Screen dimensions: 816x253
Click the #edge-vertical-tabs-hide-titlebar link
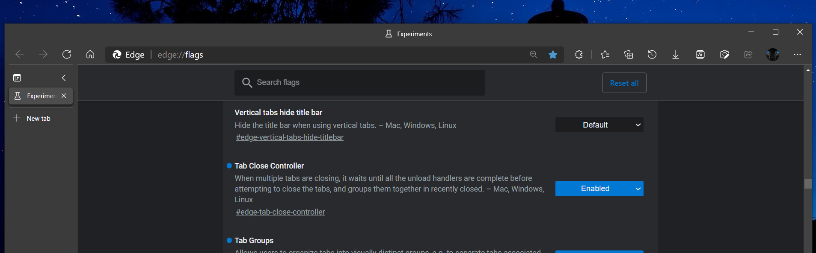290,137
